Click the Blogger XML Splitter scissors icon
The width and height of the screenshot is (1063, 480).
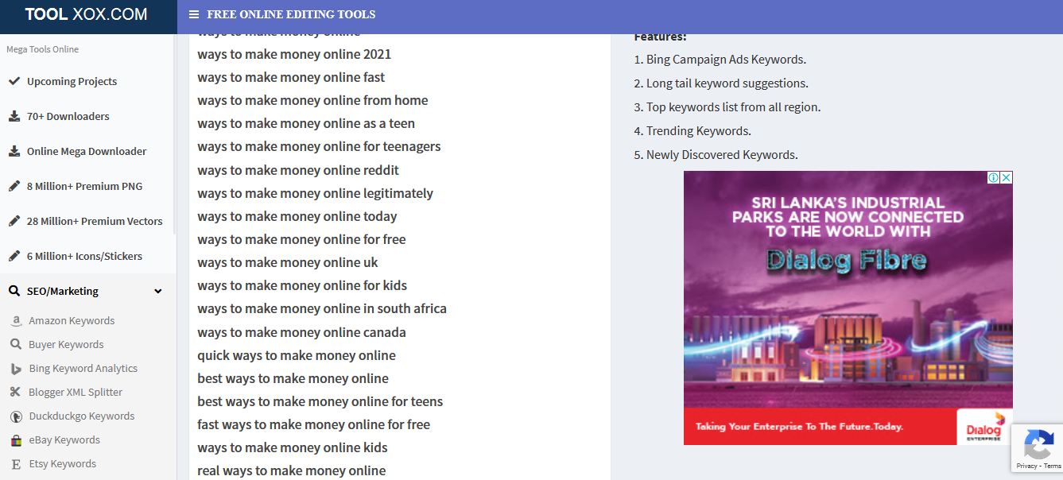pos(15,393)
